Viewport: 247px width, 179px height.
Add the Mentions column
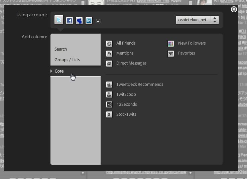point(125,53)
